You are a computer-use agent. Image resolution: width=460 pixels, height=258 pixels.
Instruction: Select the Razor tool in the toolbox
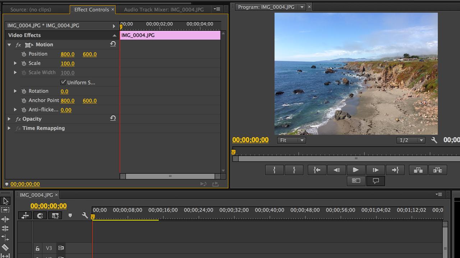[x=5, y=247]
